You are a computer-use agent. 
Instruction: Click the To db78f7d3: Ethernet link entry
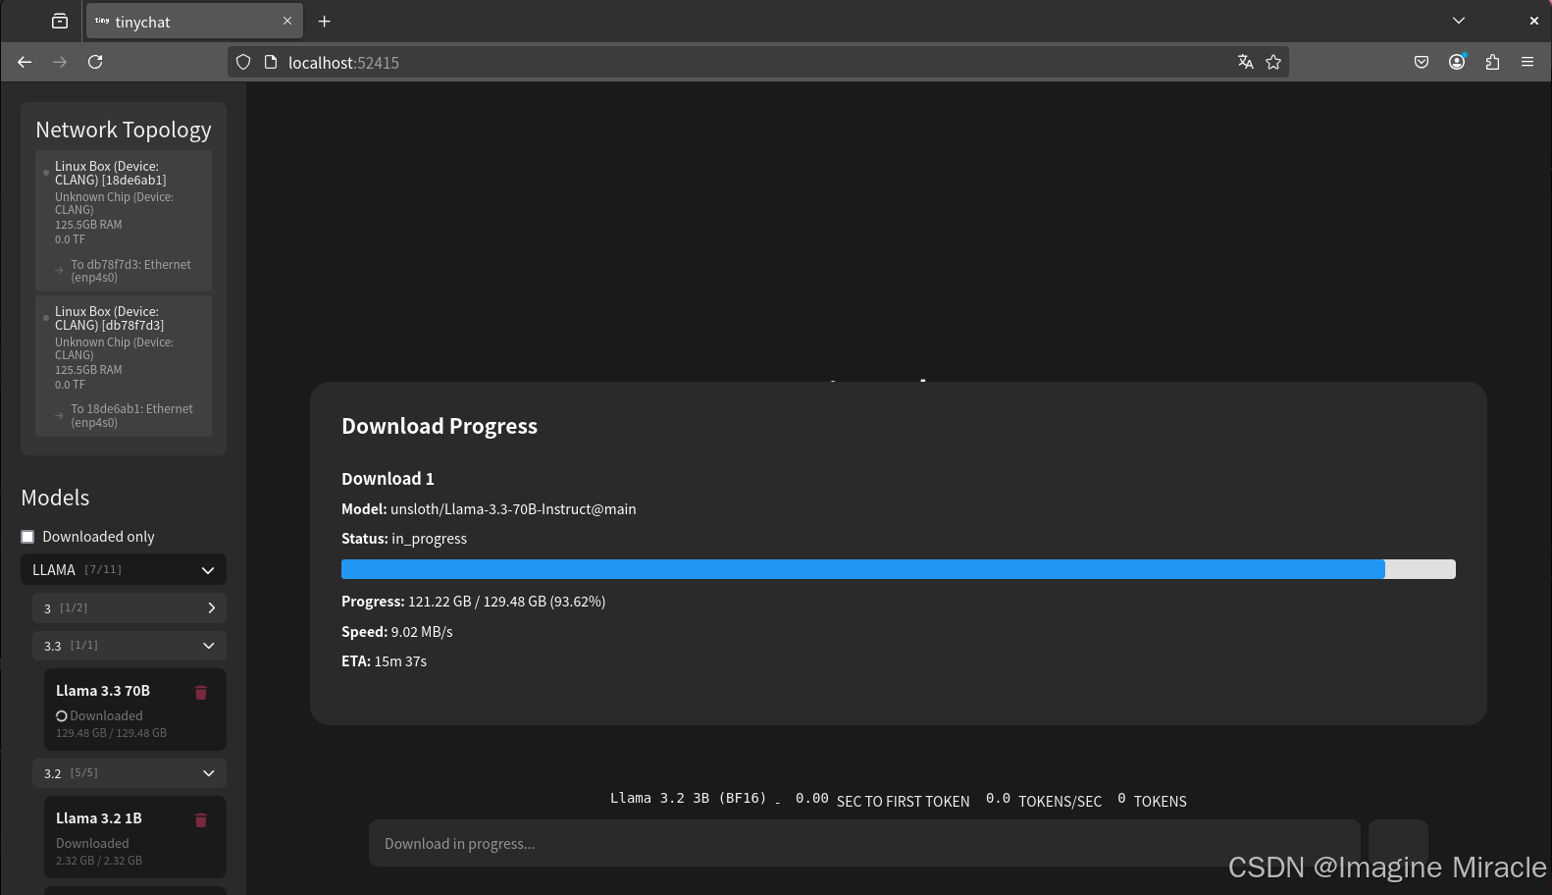(x=130, y=271)
